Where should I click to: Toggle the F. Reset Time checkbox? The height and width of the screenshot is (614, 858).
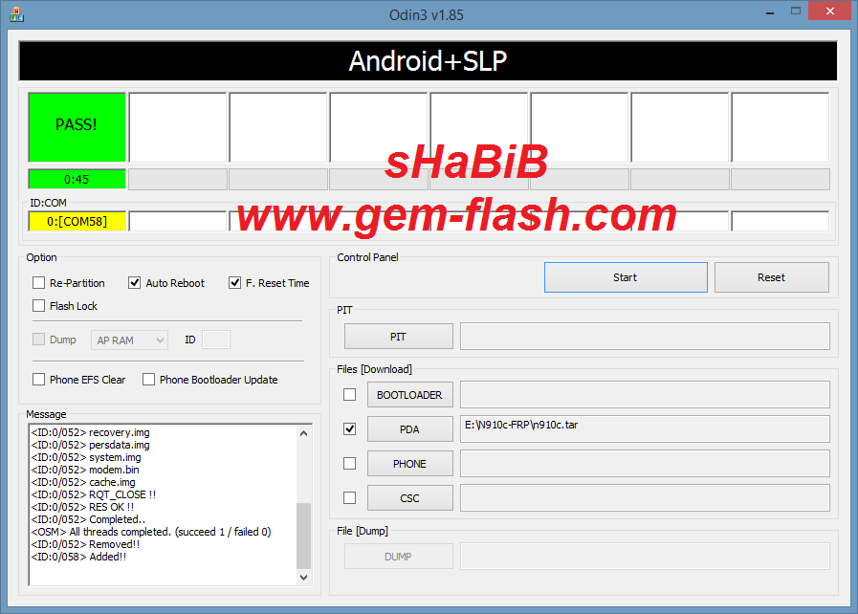(x=234, y=283)
